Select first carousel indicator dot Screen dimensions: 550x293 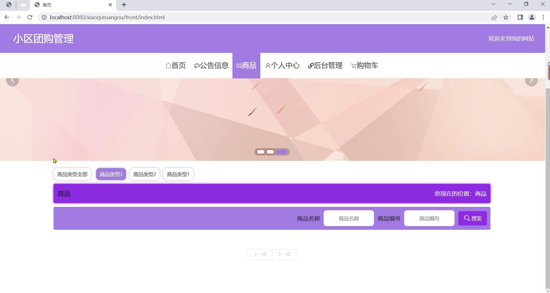pyautogui.click(x=261, y=152)
